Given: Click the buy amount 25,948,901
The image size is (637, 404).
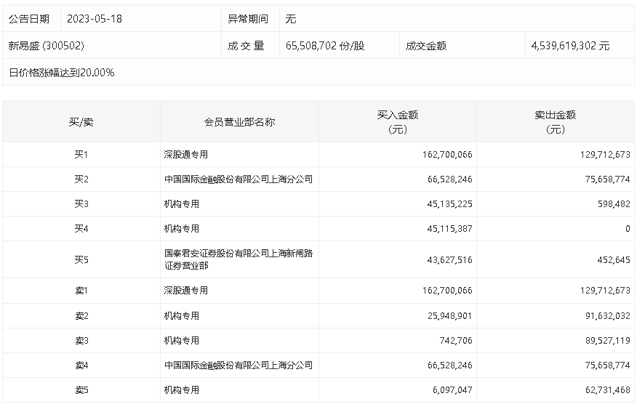Looking at the screenshot, I should pos(449,315).
